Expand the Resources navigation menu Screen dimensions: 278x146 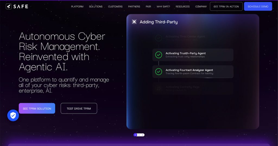[182, 7]
